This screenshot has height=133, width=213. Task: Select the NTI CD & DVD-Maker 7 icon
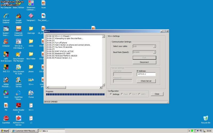point(18,44)
